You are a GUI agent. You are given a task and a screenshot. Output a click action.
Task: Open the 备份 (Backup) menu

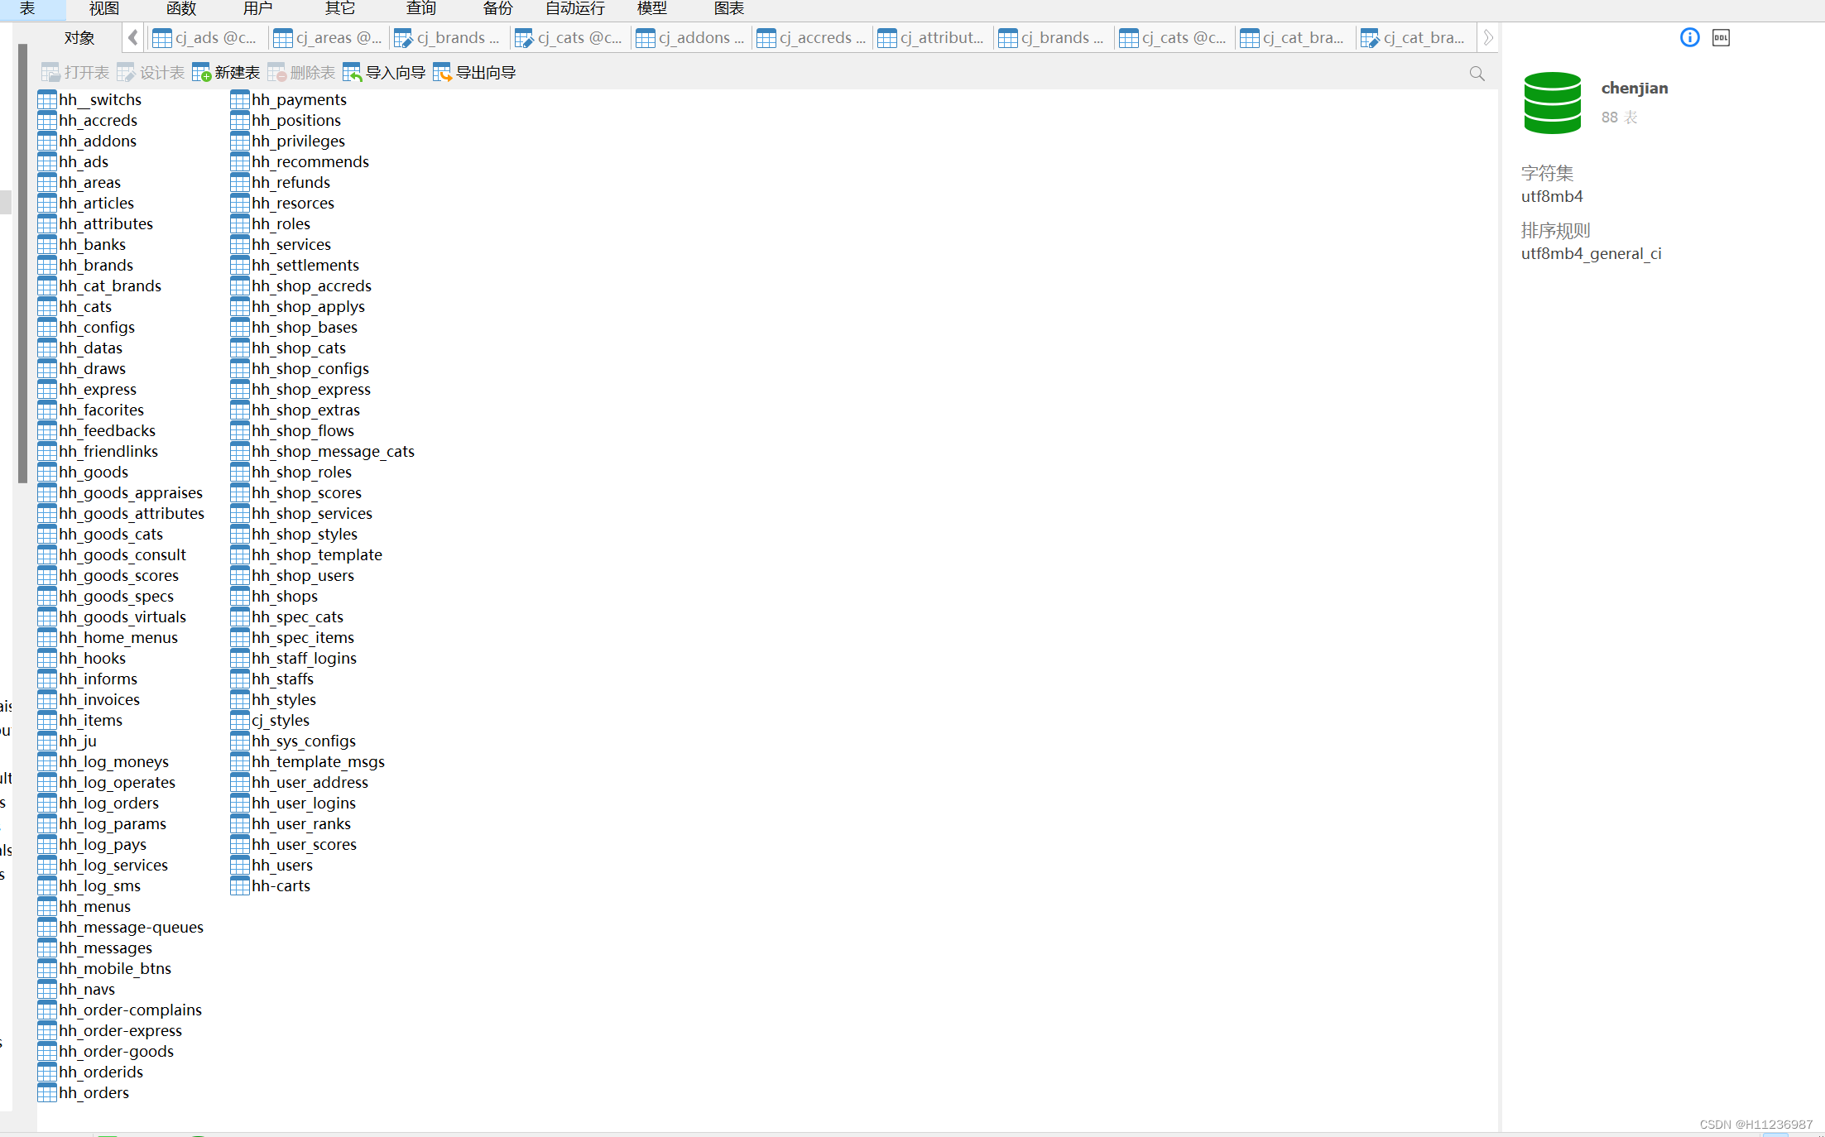(x=497, y=8)
